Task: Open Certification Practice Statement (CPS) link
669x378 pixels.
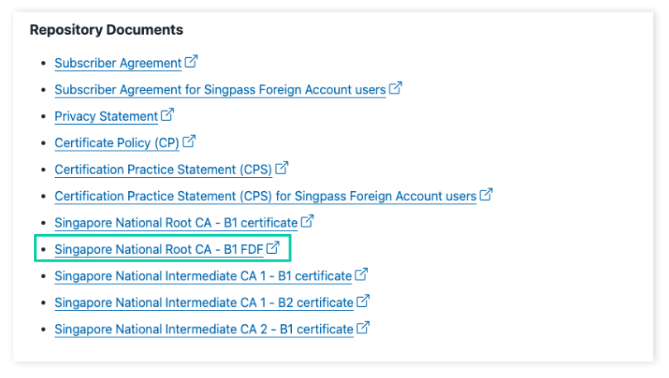Action: point(163,170)
